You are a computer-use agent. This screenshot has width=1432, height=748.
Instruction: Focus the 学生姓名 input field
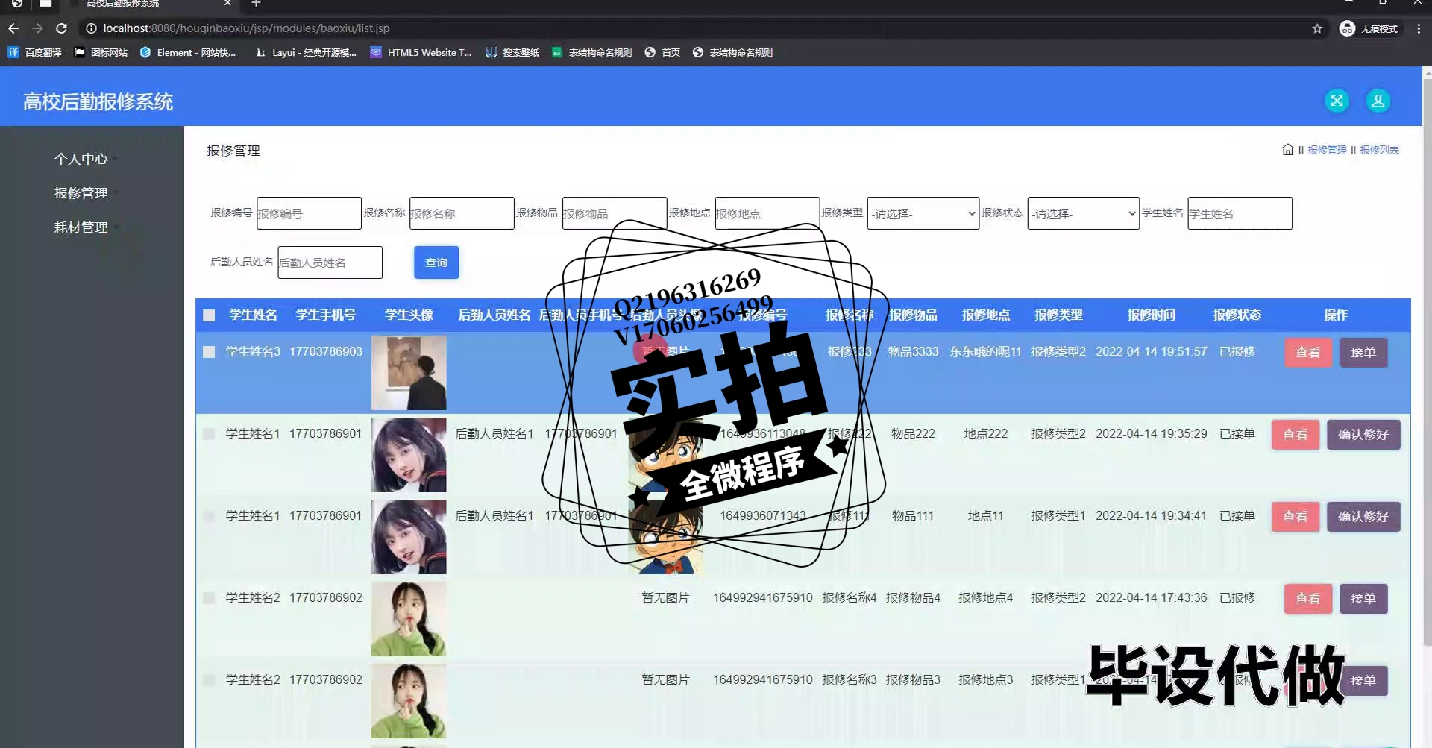(x=1240, y=213)
